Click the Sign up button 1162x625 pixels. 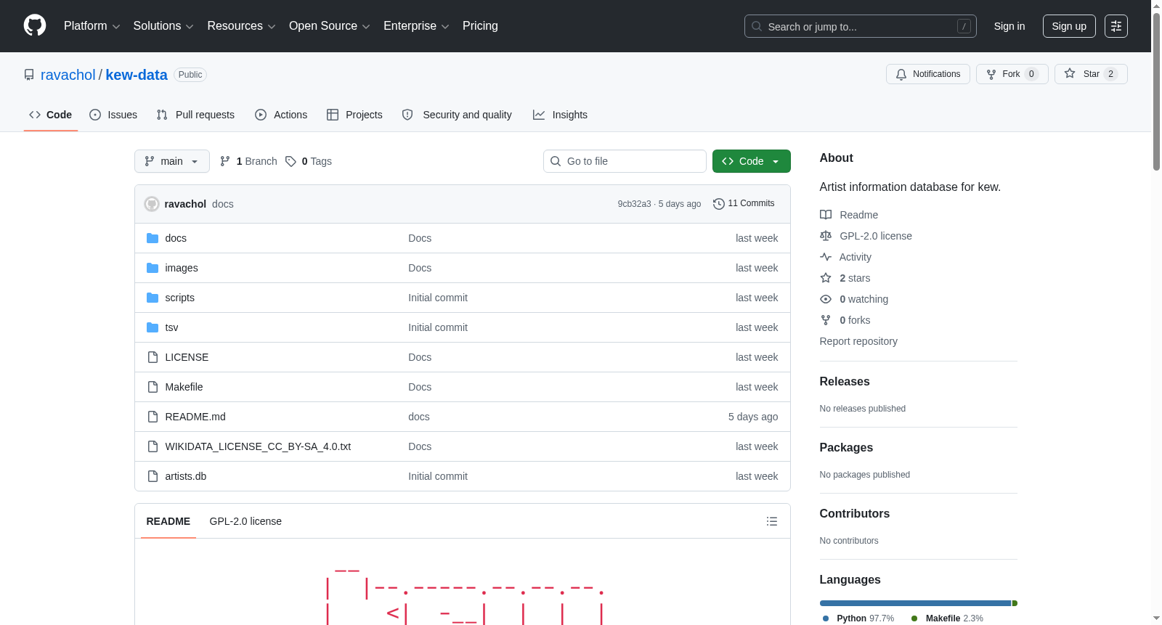(1069, 26)
